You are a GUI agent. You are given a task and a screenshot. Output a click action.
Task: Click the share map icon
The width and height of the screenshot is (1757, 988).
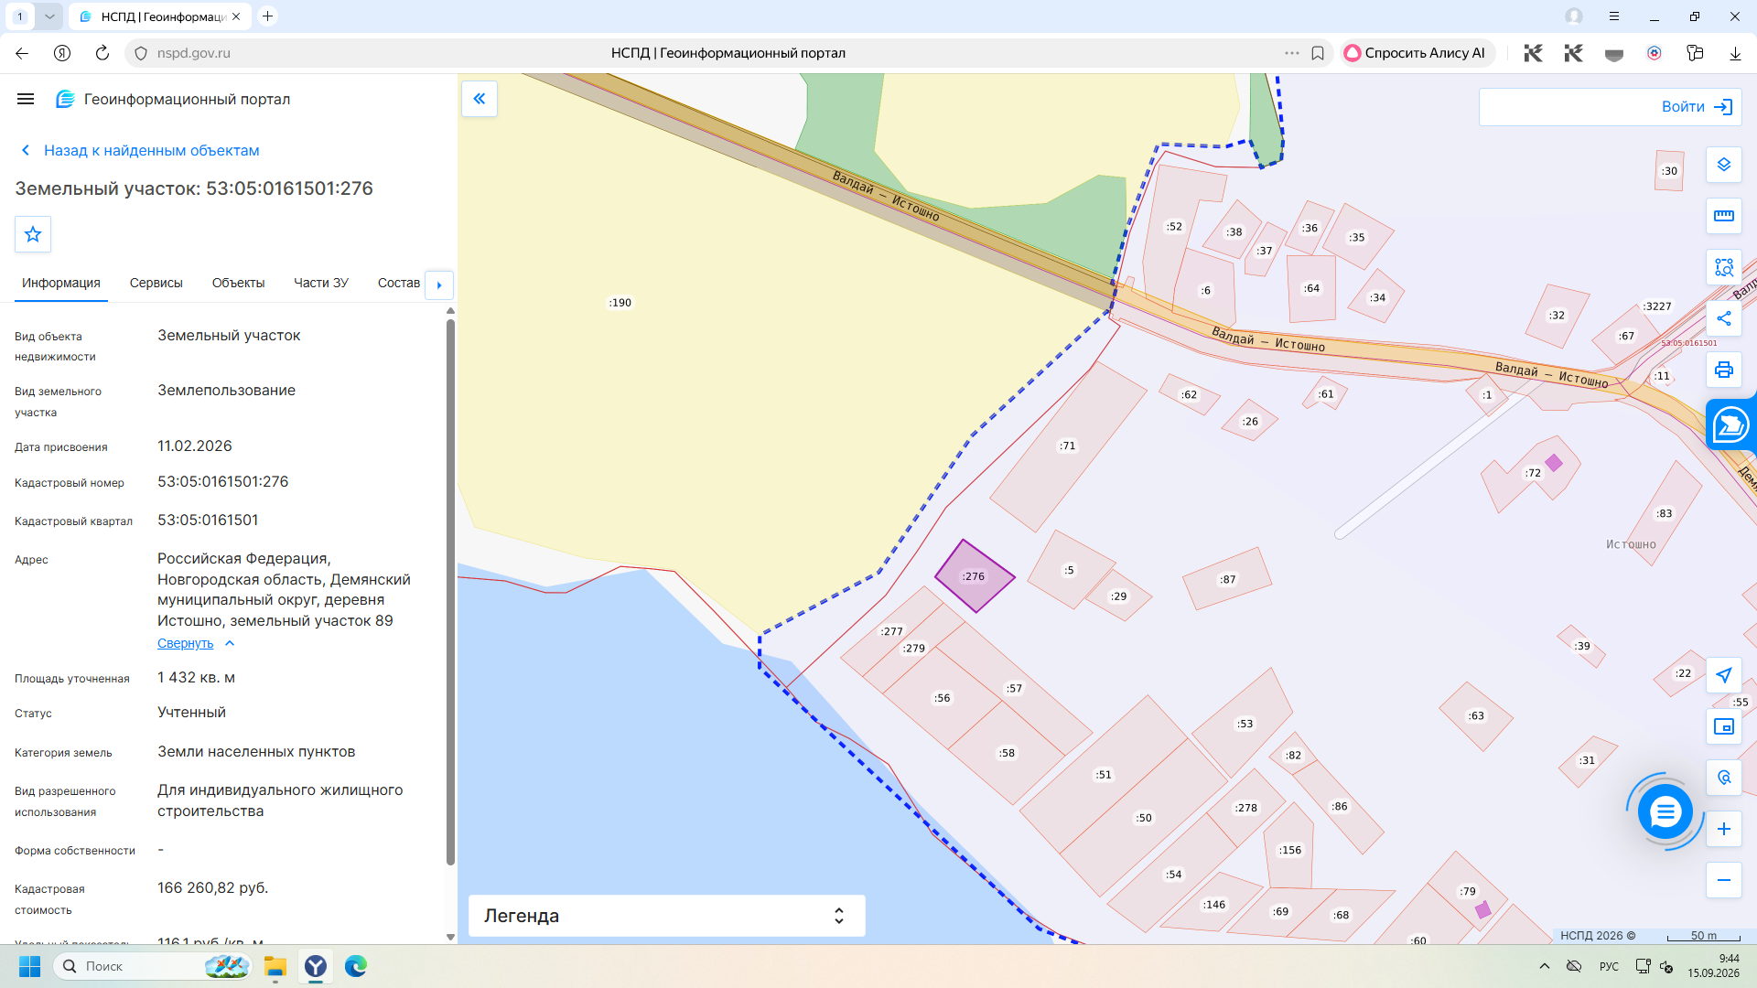point(1724,318)
